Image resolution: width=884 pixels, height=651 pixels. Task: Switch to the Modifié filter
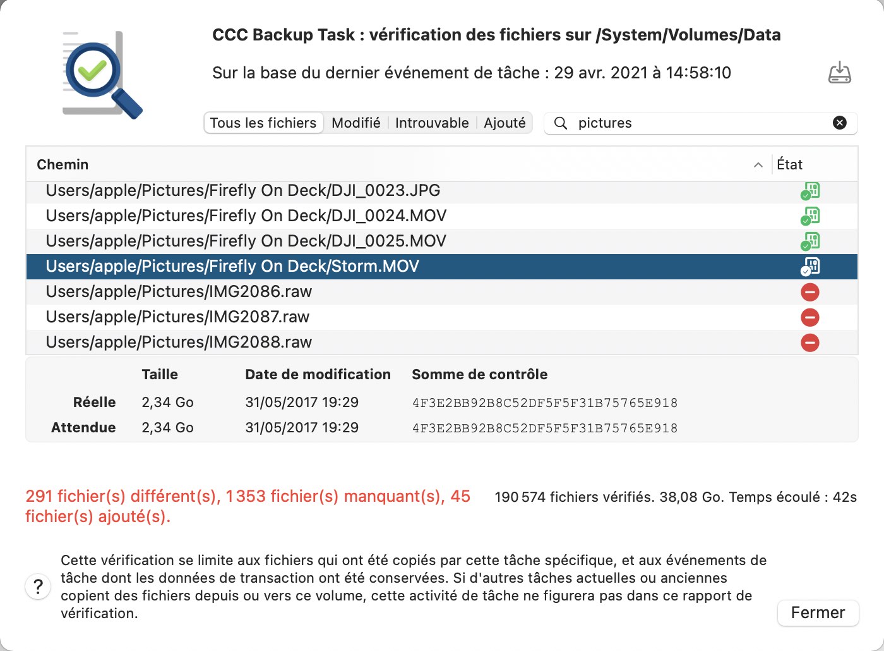[x=356, y=123]
